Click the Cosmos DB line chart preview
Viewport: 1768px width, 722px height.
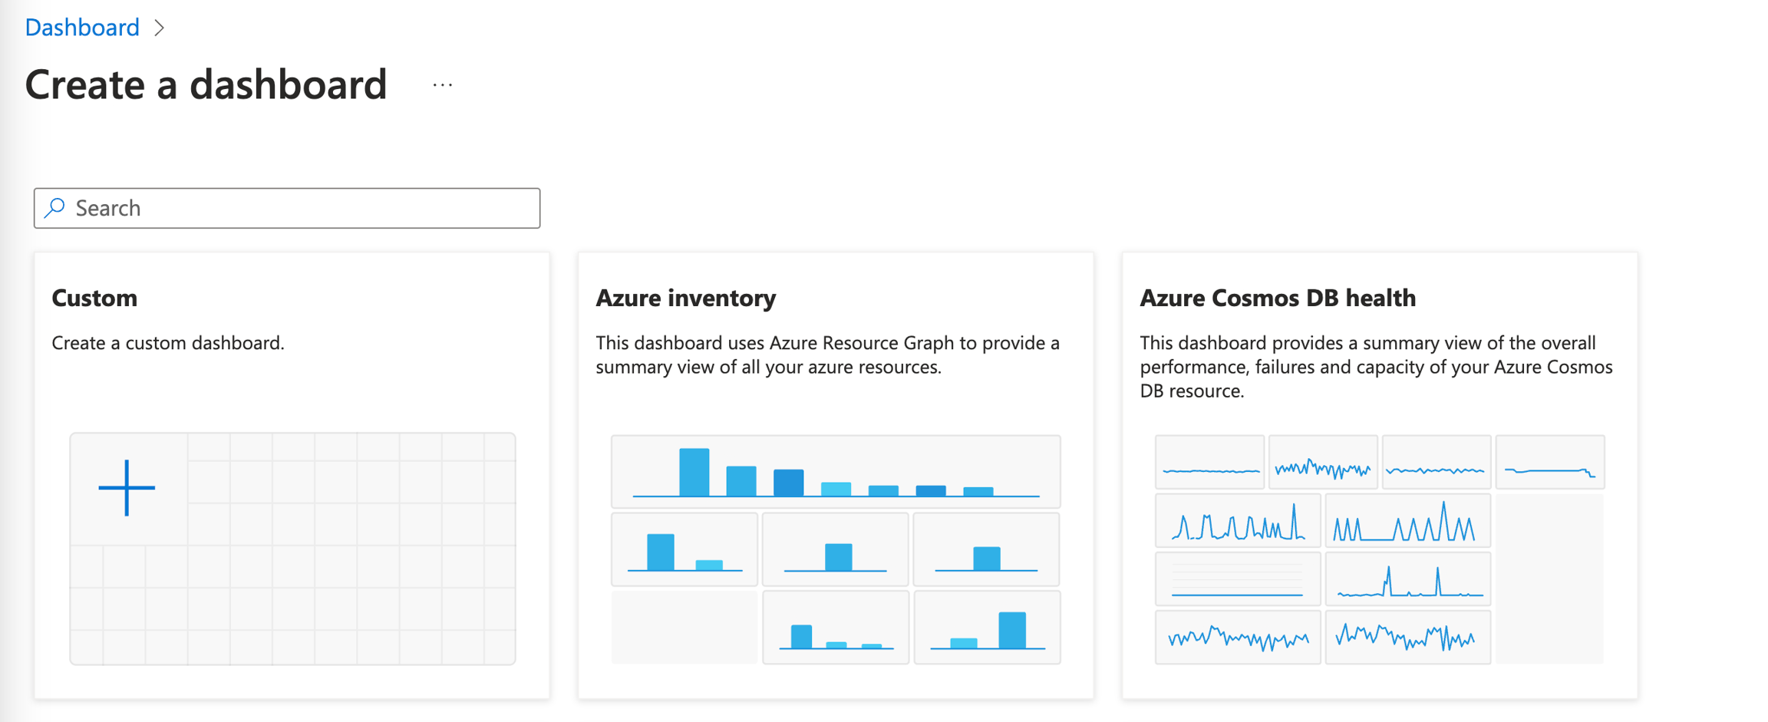[x=1380, y=549]
